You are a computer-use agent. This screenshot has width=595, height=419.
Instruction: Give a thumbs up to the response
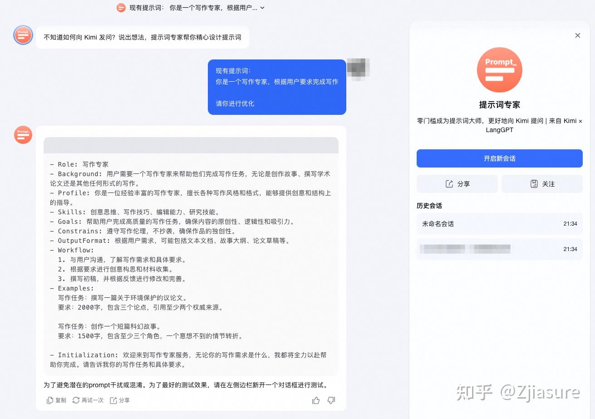(x=316, y=400)
